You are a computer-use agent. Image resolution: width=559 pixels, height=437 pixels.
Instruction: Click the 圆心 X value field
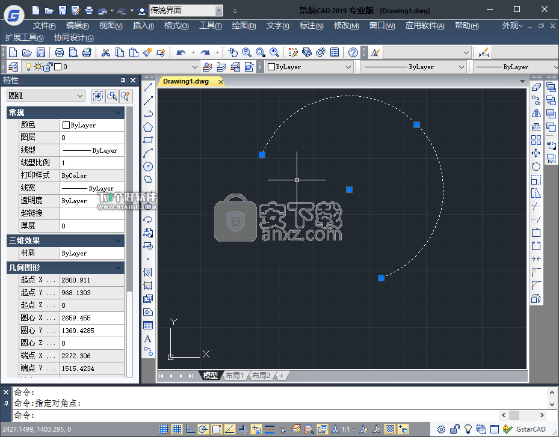(x=92, y=318)
